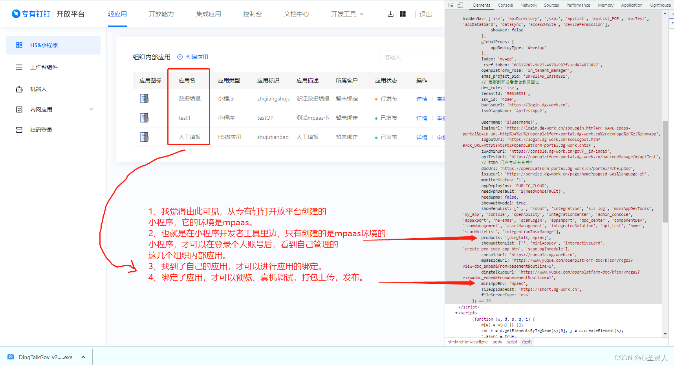Toggle the DevTools device toolbar icon
Screen dimensions: 674x365
click(x=460, y=5)
